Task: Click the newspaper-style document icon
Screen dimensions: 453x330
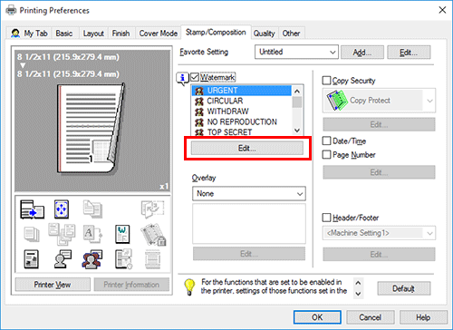Action: point(31,259)
